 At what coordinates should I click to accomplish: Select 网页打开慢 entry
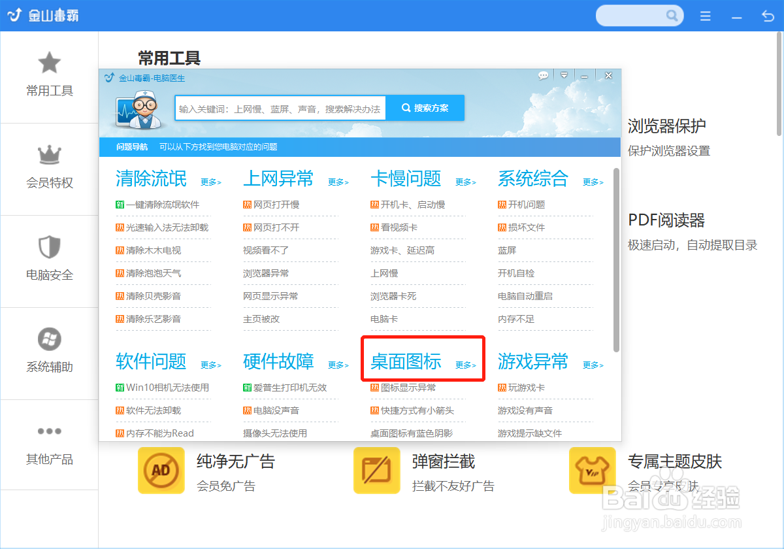coord(276,205)
